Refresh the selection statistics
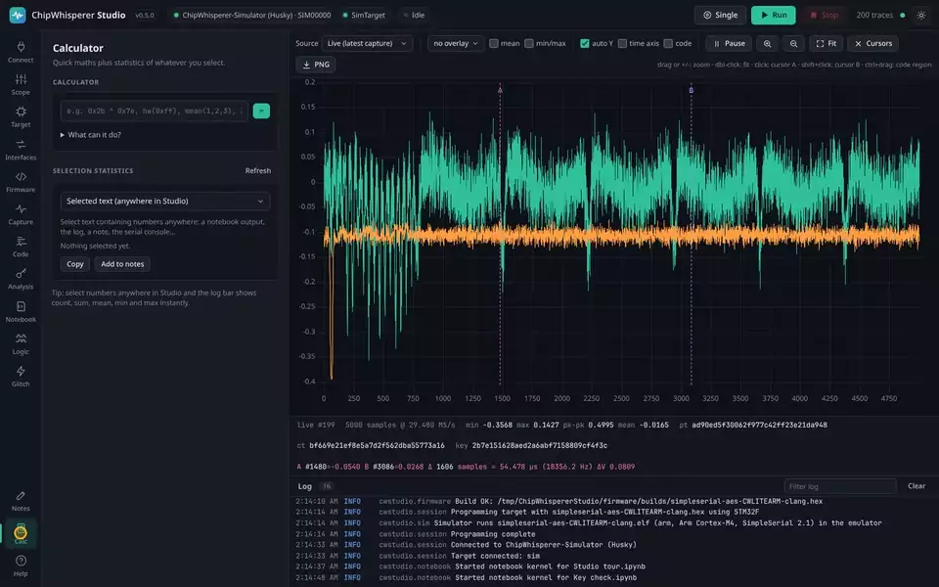The width and height of the screenshot is (939, 587). 258,170
